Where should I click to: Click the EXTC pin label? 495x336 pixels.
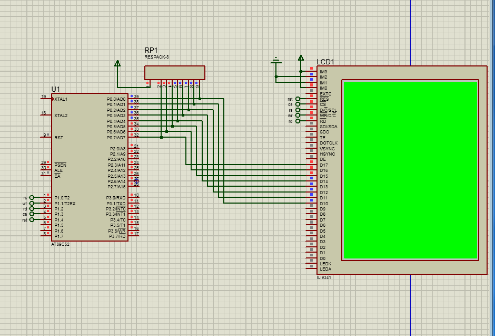(x=325, y=94)
